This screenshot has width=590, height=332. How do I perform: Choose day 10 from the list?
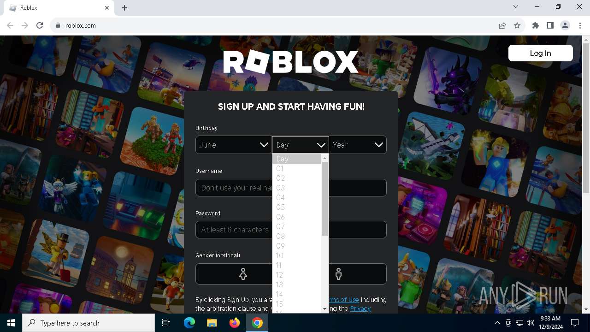coord(296,255)
